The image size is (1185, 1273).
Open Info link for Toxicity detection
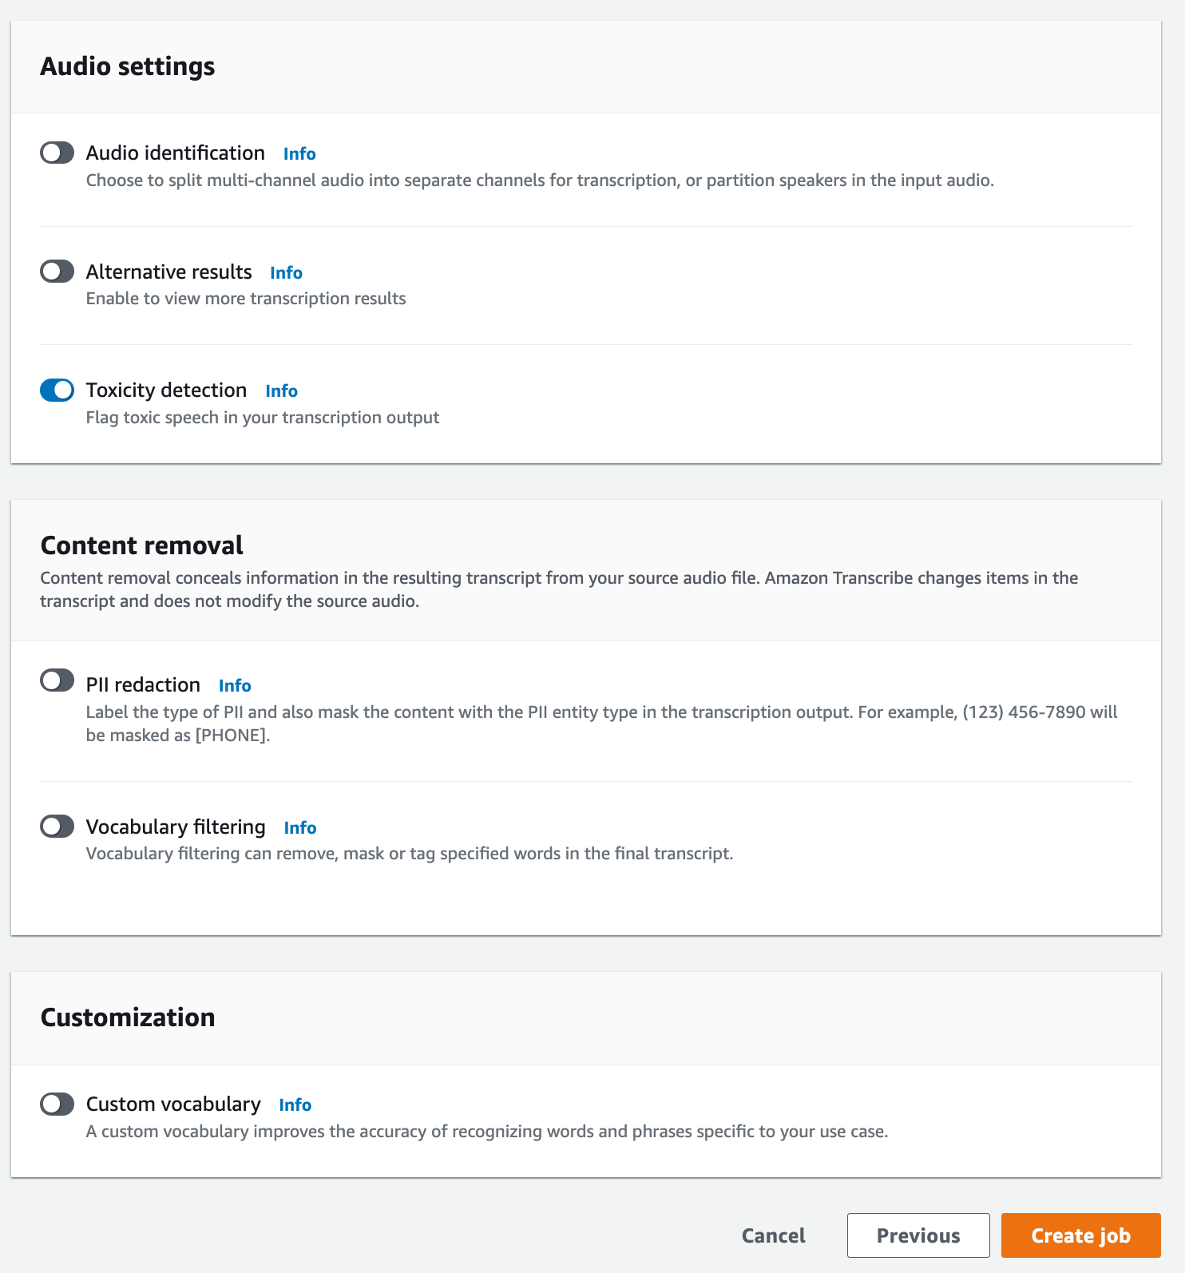click(280, 391)
